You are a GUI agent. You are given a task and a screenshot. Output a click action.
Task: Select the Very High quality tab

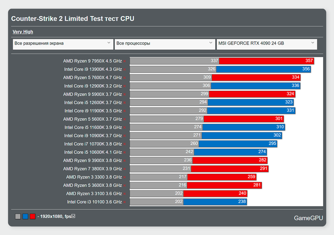tap(23, 32)
